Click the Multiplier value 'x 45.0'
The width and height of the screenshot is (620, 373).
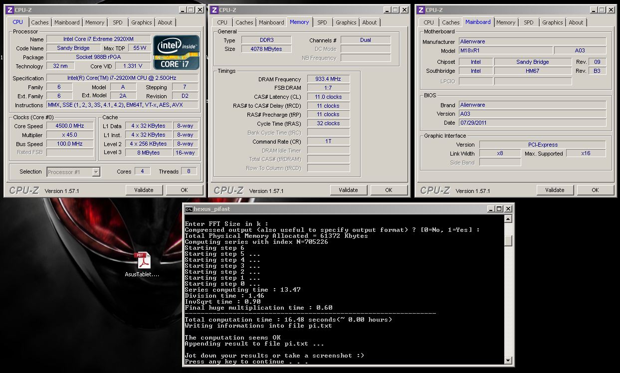70,135
